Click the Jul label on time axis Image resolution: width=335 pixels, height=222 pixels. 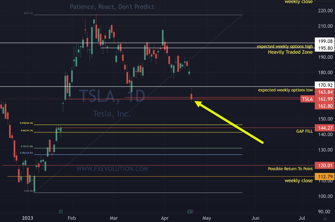pyautogui.click(x=302, y=218)
